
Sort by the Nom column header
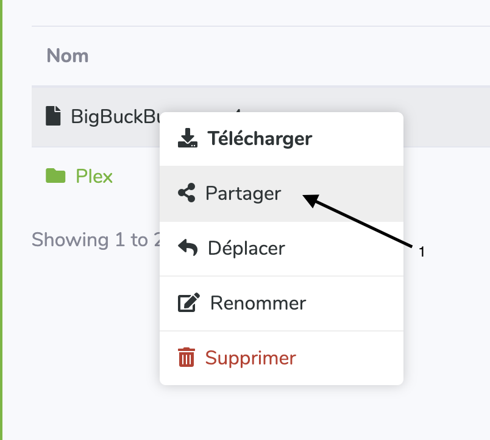pyautogui.click(x=68, y=56)
